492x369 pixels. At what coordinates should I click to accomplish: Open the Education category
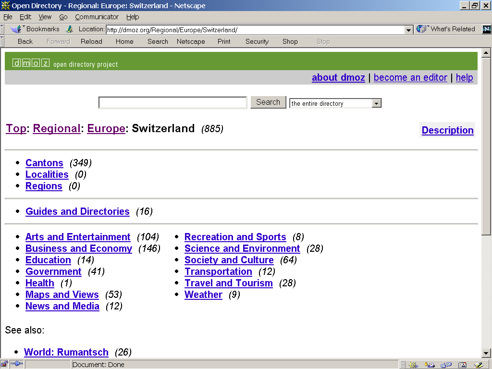[49, 260]
